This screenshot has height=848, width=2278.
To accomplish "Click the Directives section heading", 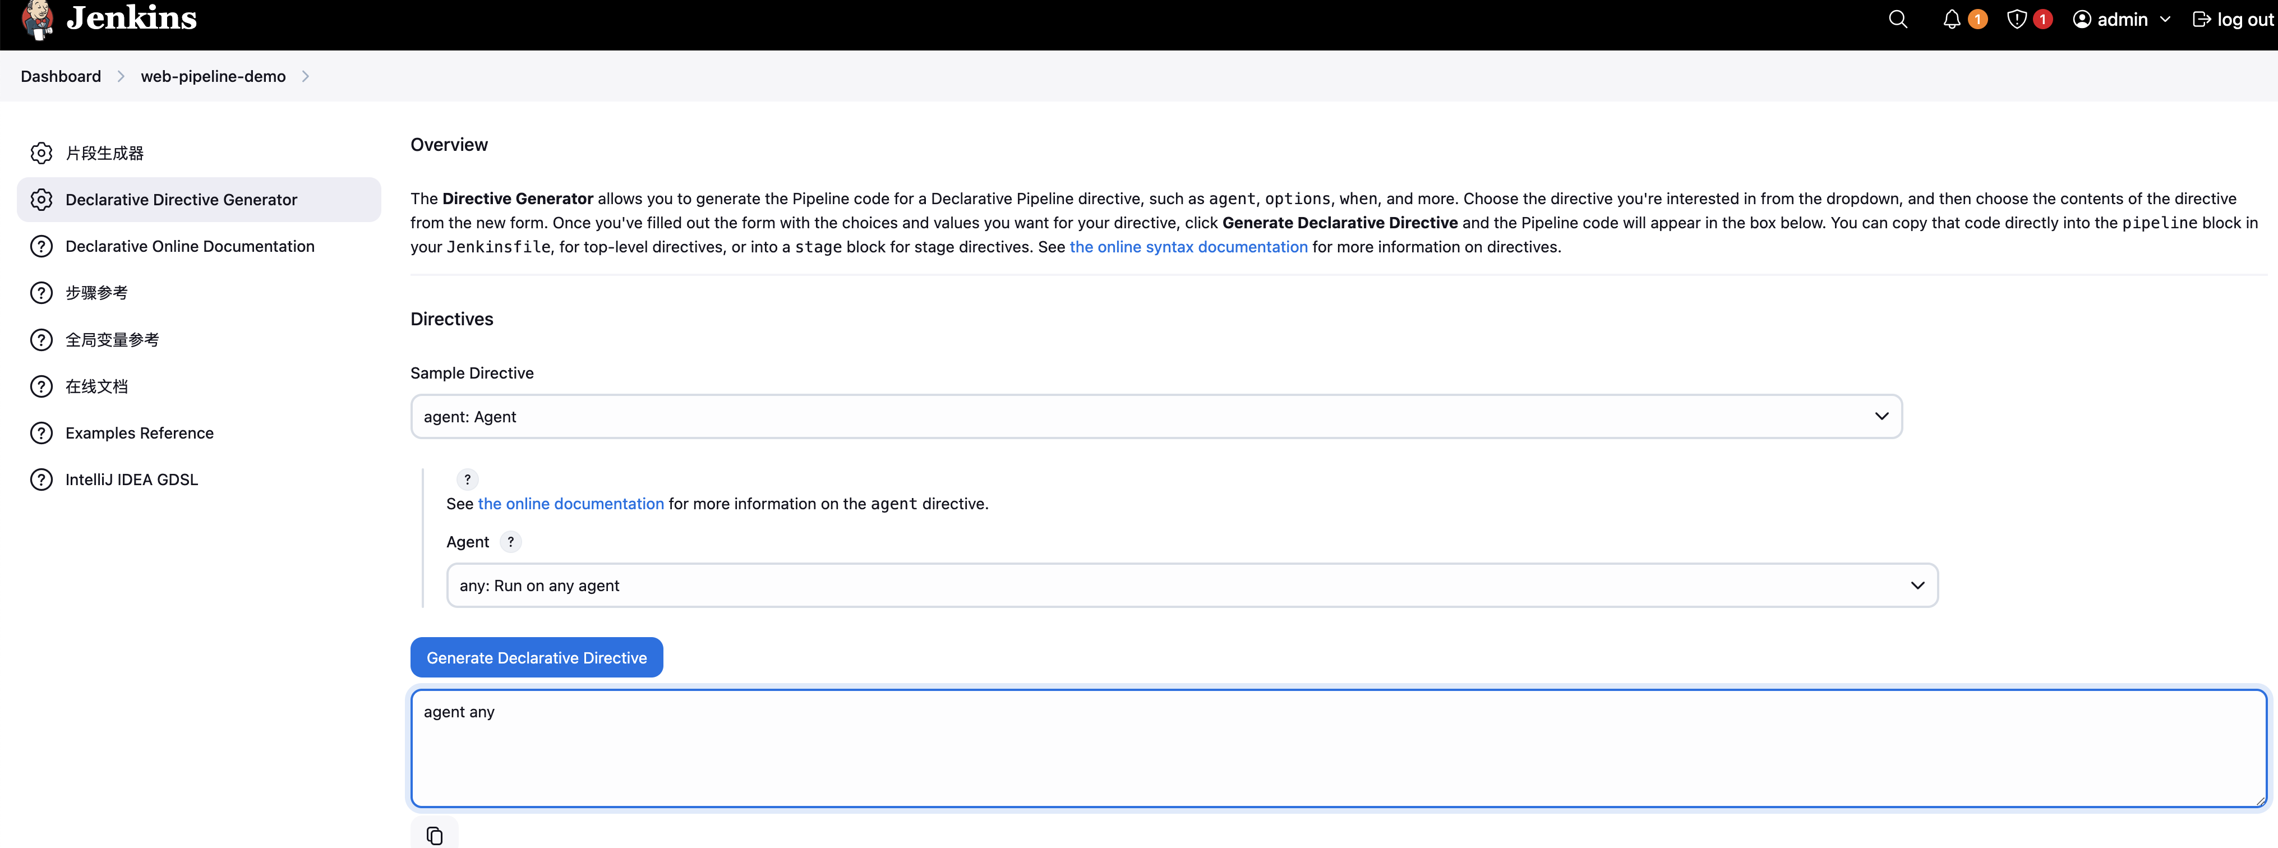I will (x=452, y=319).
